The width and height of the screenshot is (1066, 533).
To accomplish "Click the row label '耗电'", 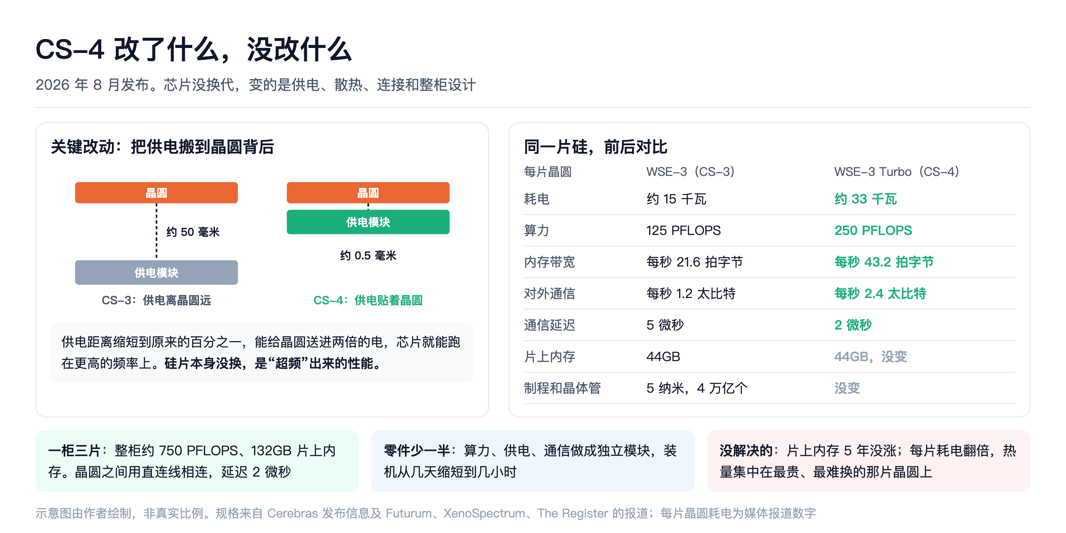I will pyautogui.click(x=537, y=199).
